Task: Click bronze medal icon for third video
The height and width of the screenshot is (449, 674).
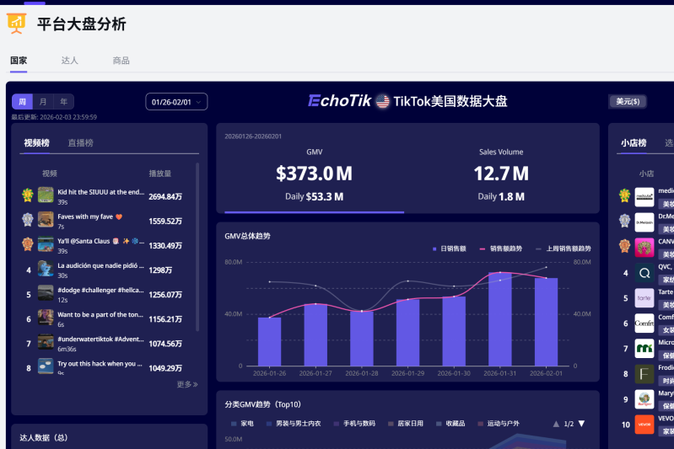Action: click(28, 244)
